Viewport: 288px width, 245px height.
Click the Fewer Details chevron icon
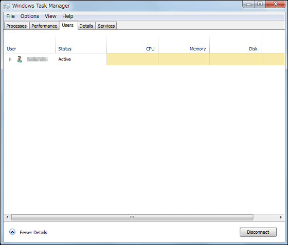(x=12, y=232)
